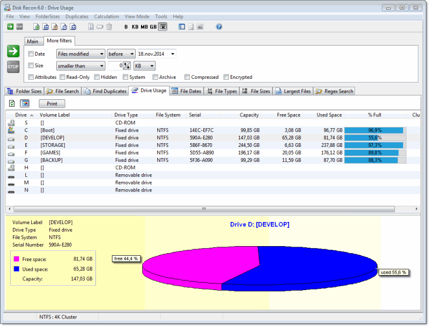Click the refresh icon above drive list
This screenshot has width=429, height=326.
[x=12, y=103]
